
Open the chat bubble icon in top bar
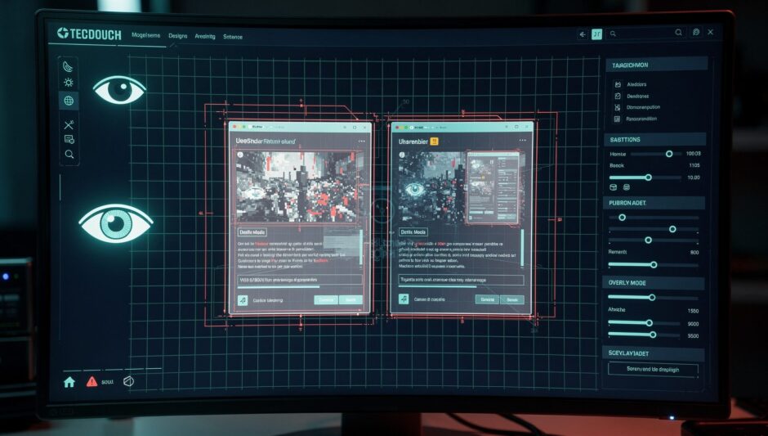[x=696, y=33]
